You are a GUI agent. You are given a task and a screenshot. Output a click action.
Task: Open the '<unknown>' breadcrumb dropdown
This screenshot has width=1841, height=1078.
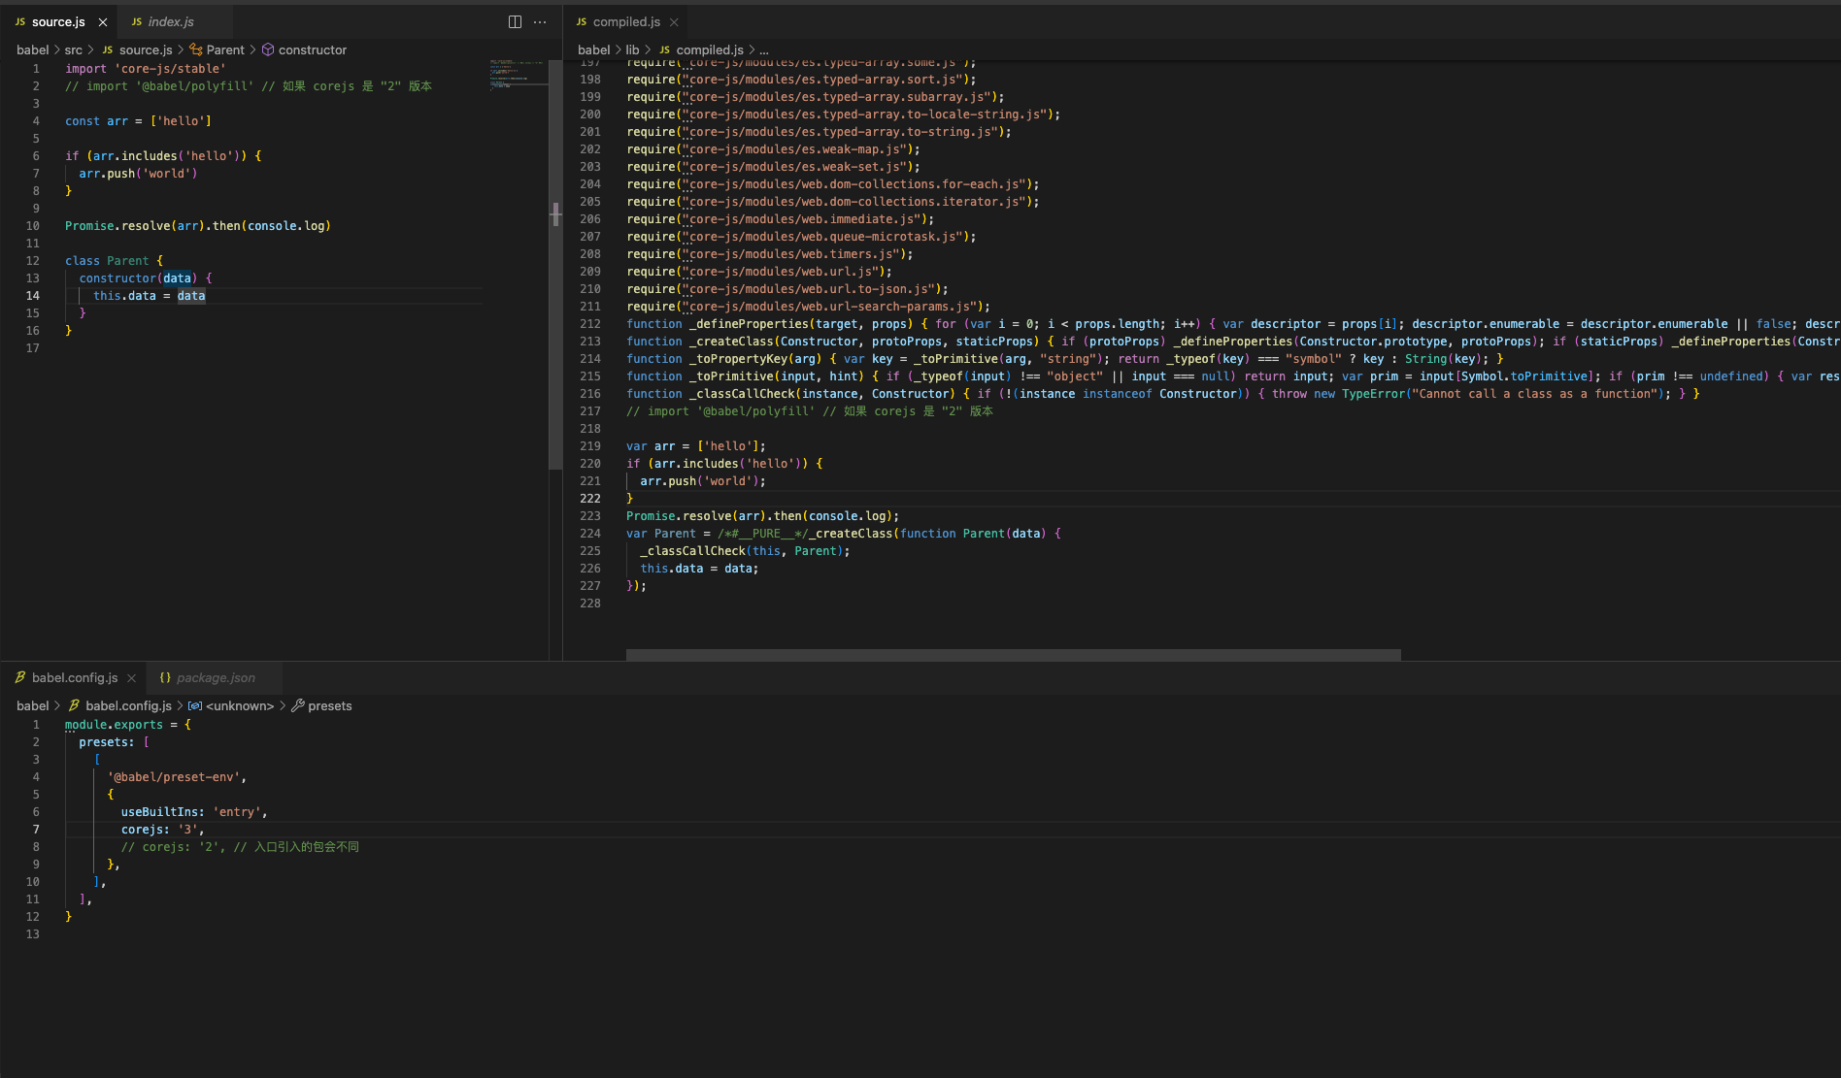tap(239, 706)
